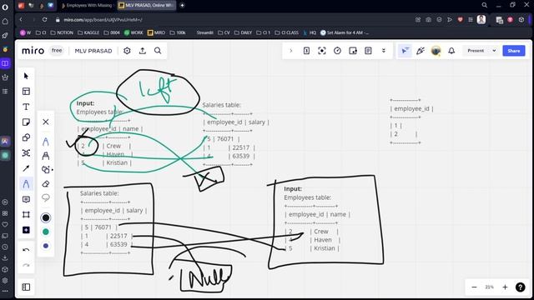This screenshot has width=534, height=300.
Task: Zoom out with minus button
Action: pyautogui.click(x=474, y=287)
